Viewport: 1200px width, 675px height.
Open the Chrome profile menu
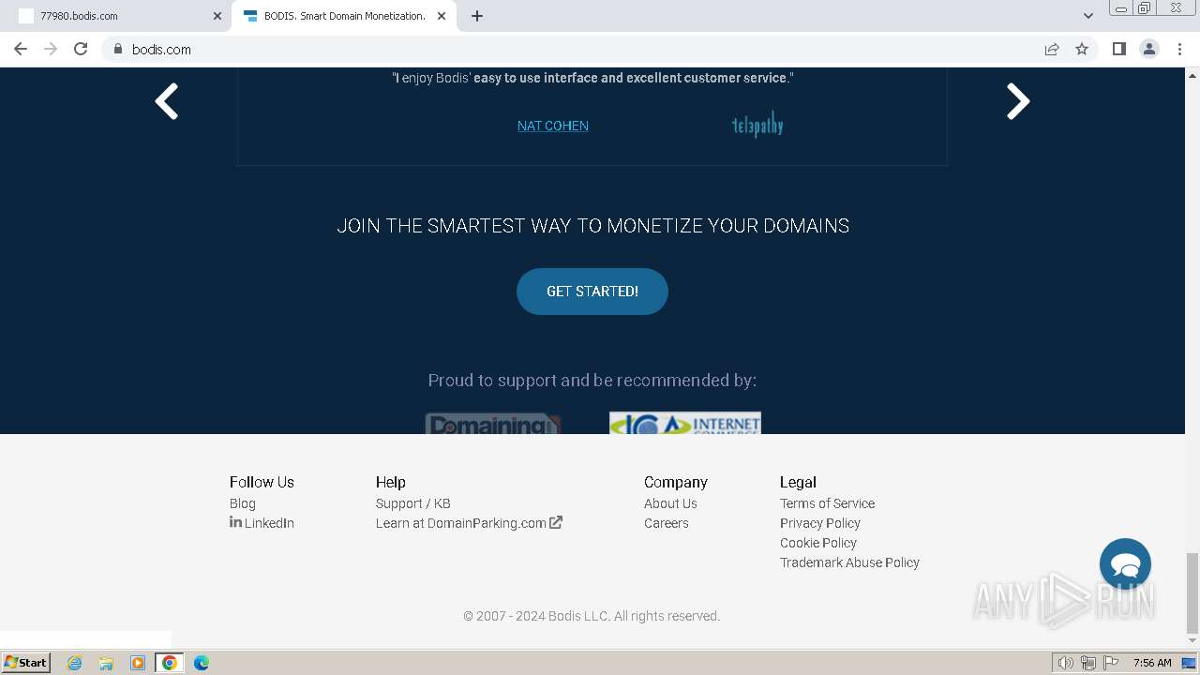(x=1149, y=49)
